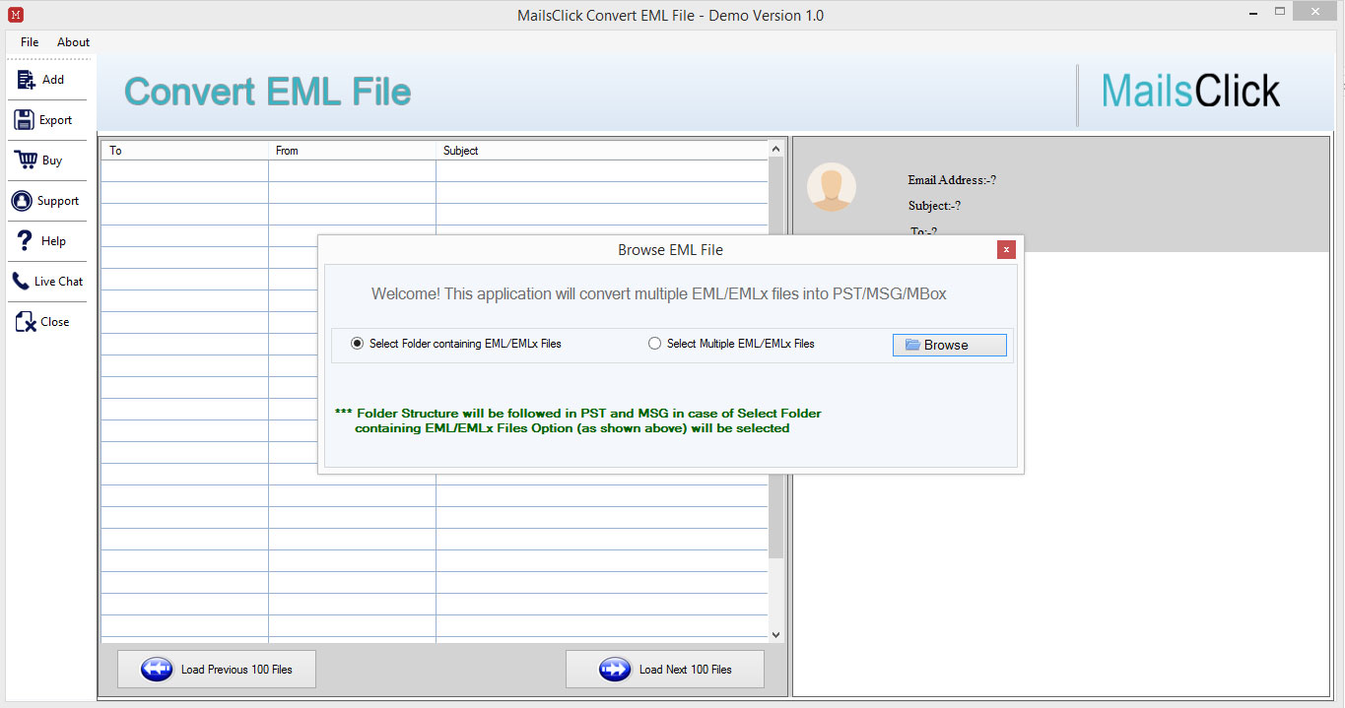Click the Export floppy disk icon
Screen dimensions: 1345x708
click(x=24, y=120)
